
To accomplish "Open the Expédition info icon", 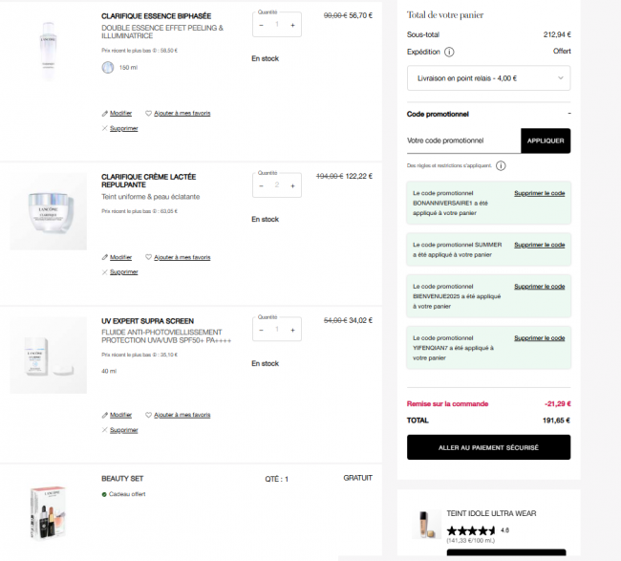I will point(449,52).
